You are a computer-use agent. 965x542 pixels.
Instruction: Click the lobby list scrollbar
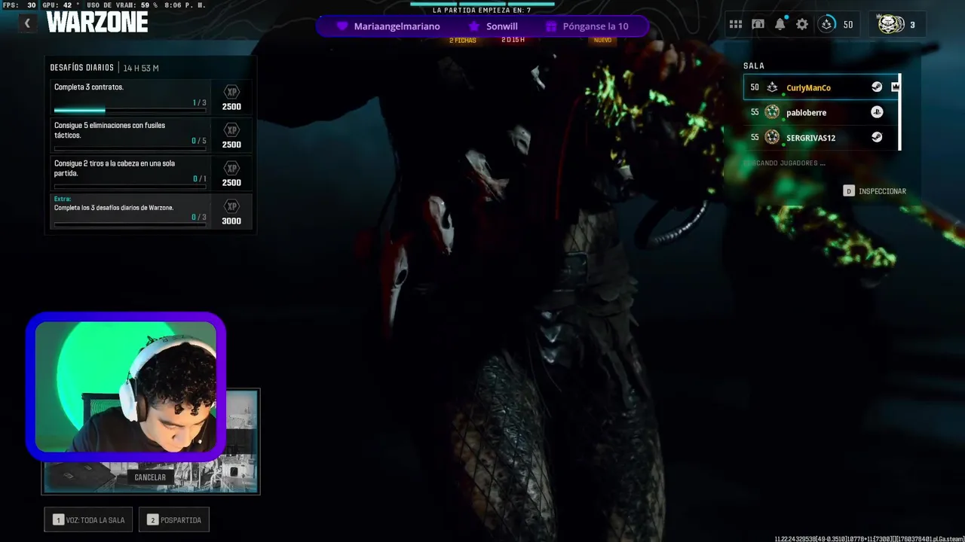tap(900, 112)
